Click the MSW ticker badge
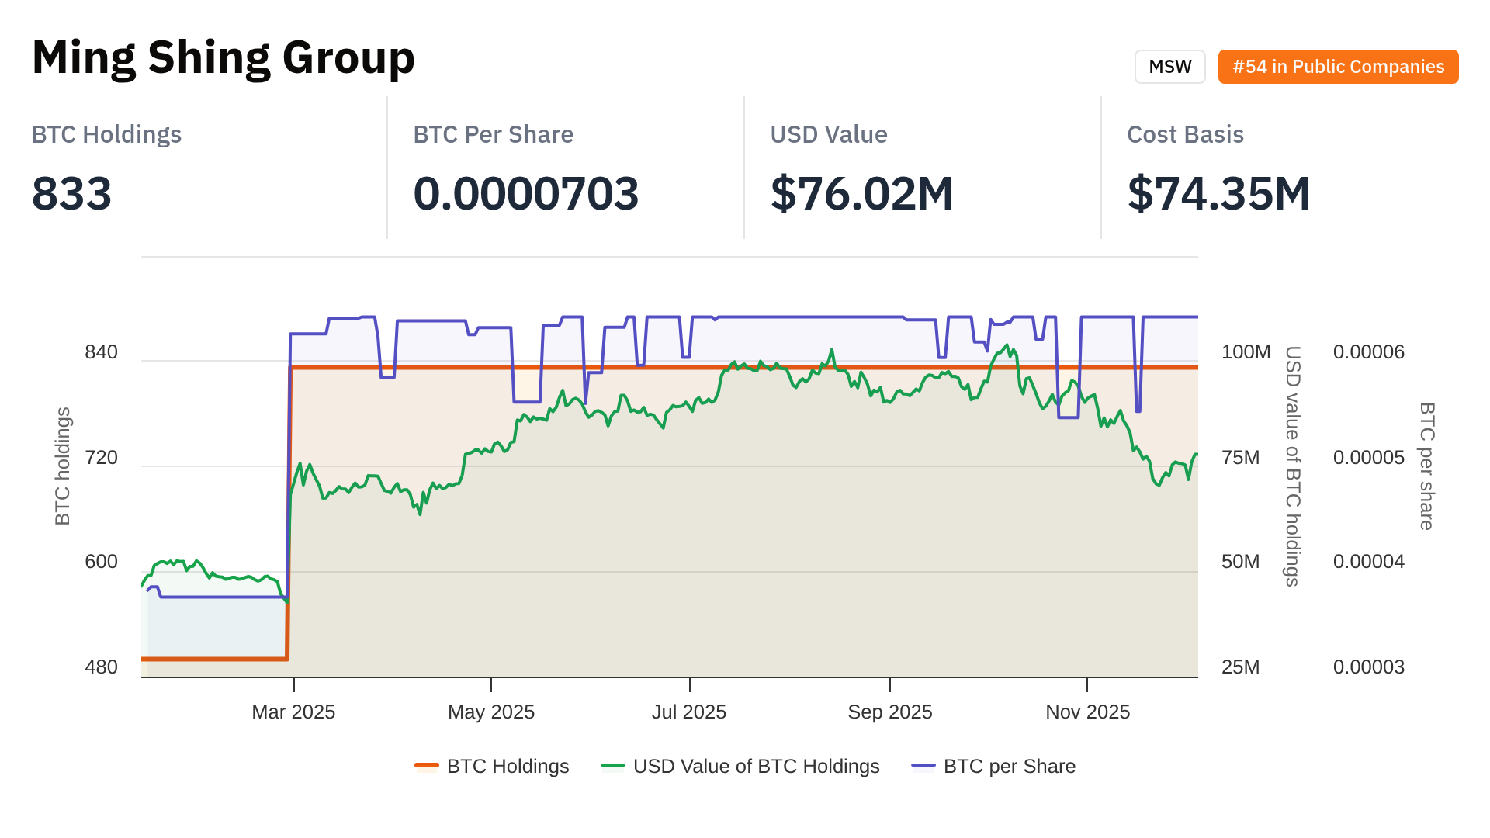 tap(1169, 67)
